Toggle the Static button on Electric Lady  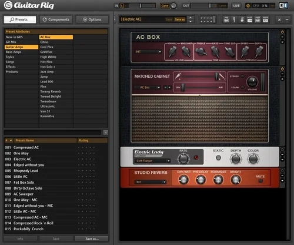pyautogui.click(x=218, y=157)
